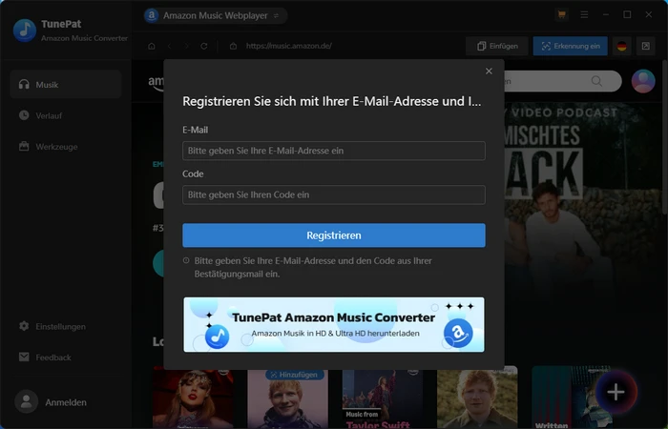Screen dimensions: 668x429
Task: Click the pop-out window icon
Action: pos(645,46)
